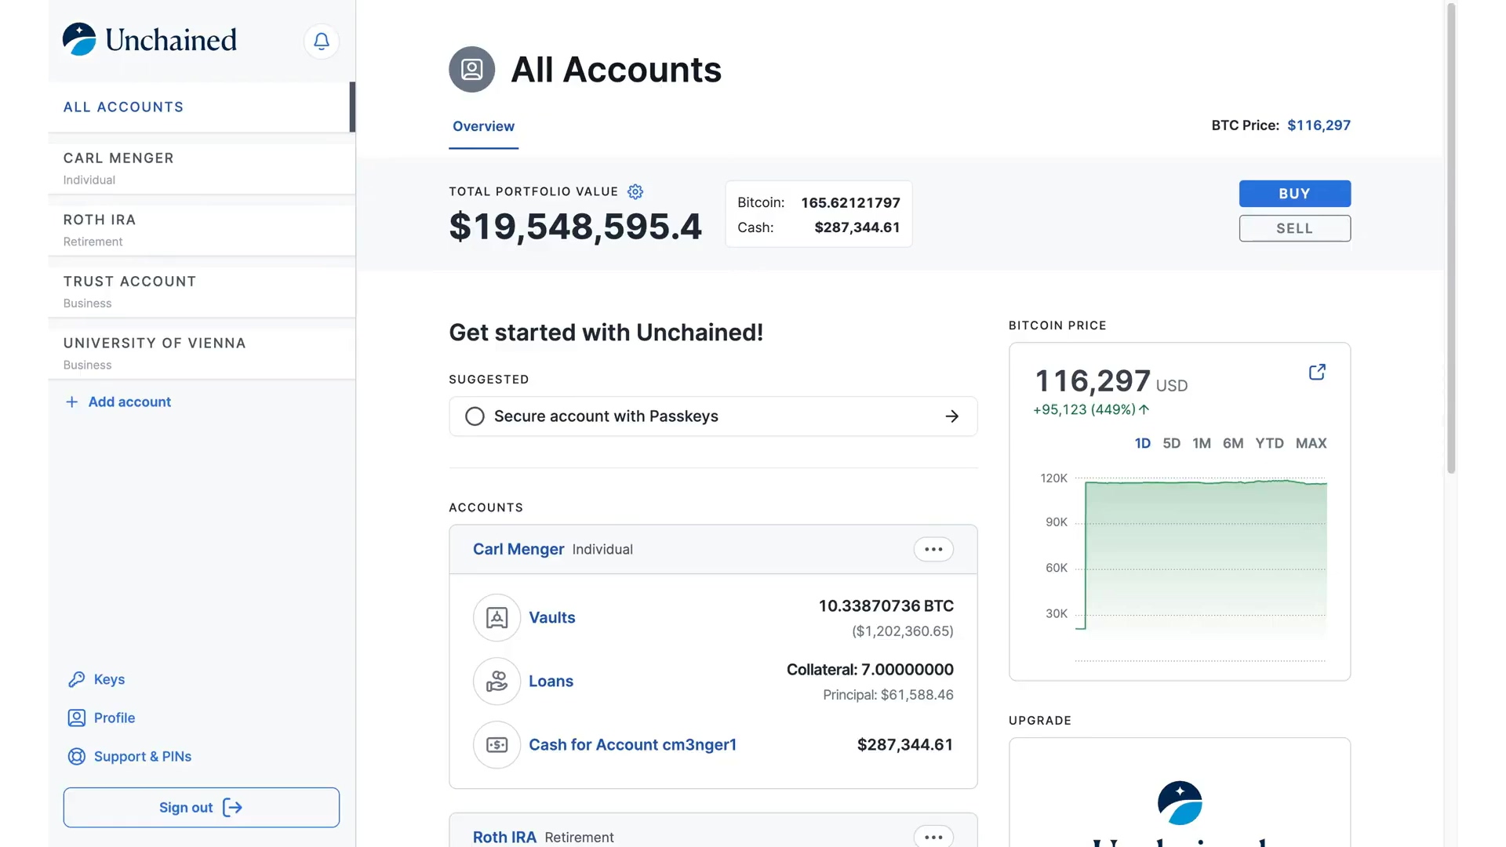This screenshot has width=1506, height=847.
Task: Click Add account link
Action: pos(129,402)
